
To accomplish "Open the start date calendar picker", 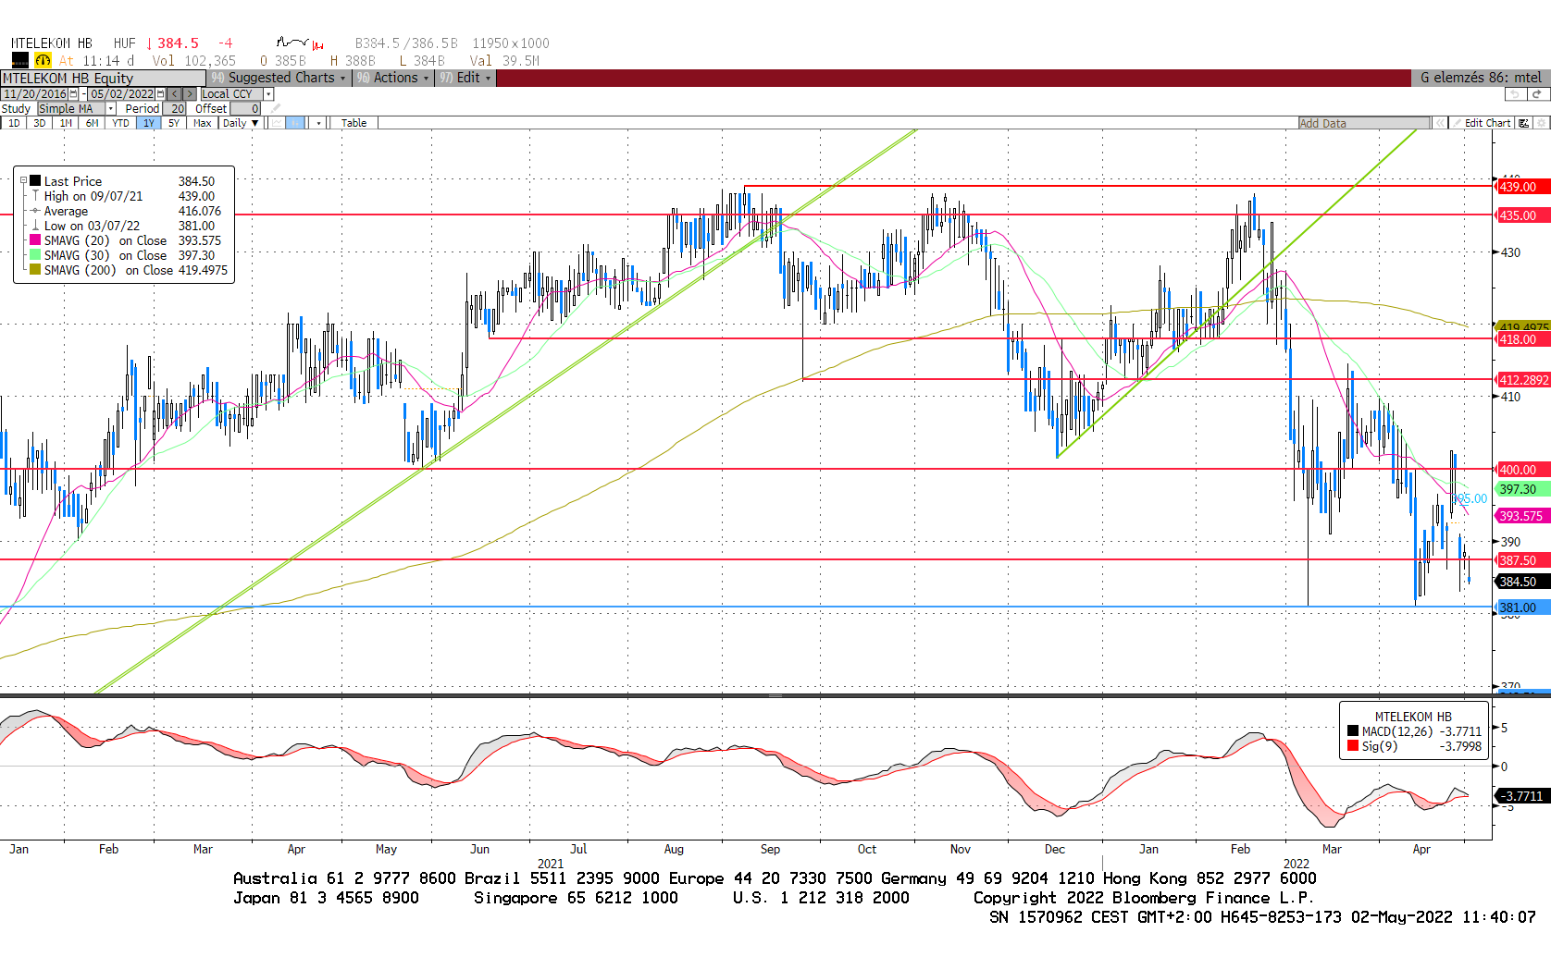I will [x=73, y=94].
